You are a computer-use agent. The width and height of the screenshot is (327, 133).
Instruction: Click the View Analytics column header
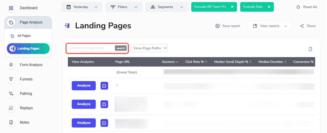pos(83,62)
